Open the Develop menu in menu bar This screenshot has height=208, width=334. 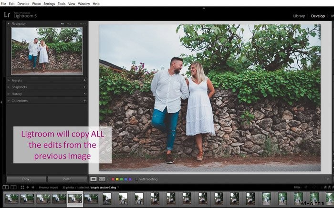pyautogui.click(x=23, y=4)
